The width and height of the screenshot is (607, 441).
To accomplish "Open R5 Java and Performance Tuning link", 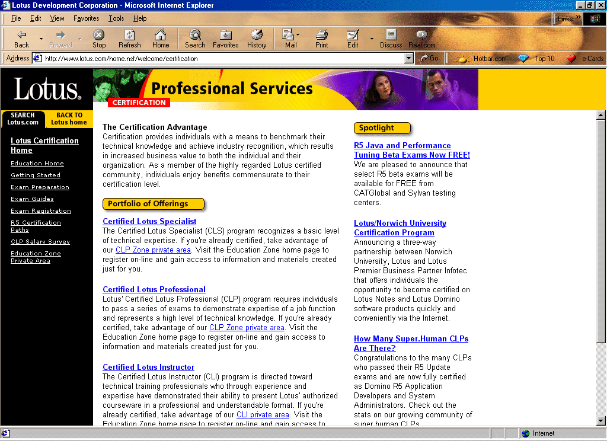I will click(x=412, y=150).
